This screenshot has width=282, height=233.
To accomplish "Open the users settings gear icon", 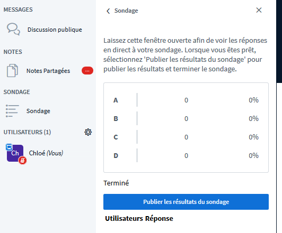I will [x=88, y=132].
